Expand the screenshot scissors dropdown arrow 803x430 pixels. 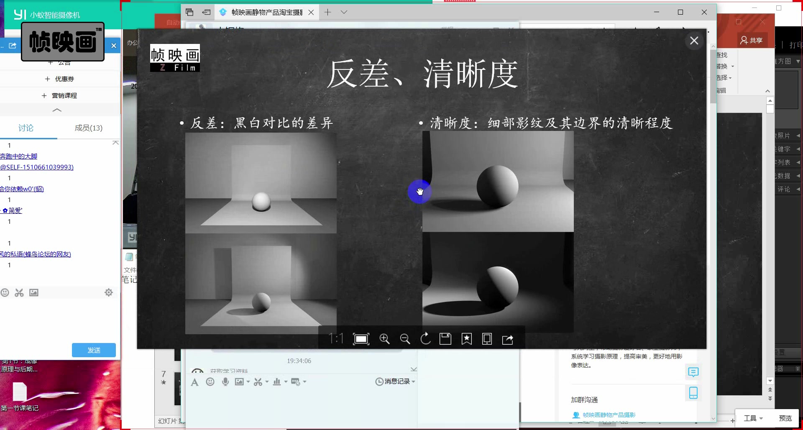pos(267,381)
